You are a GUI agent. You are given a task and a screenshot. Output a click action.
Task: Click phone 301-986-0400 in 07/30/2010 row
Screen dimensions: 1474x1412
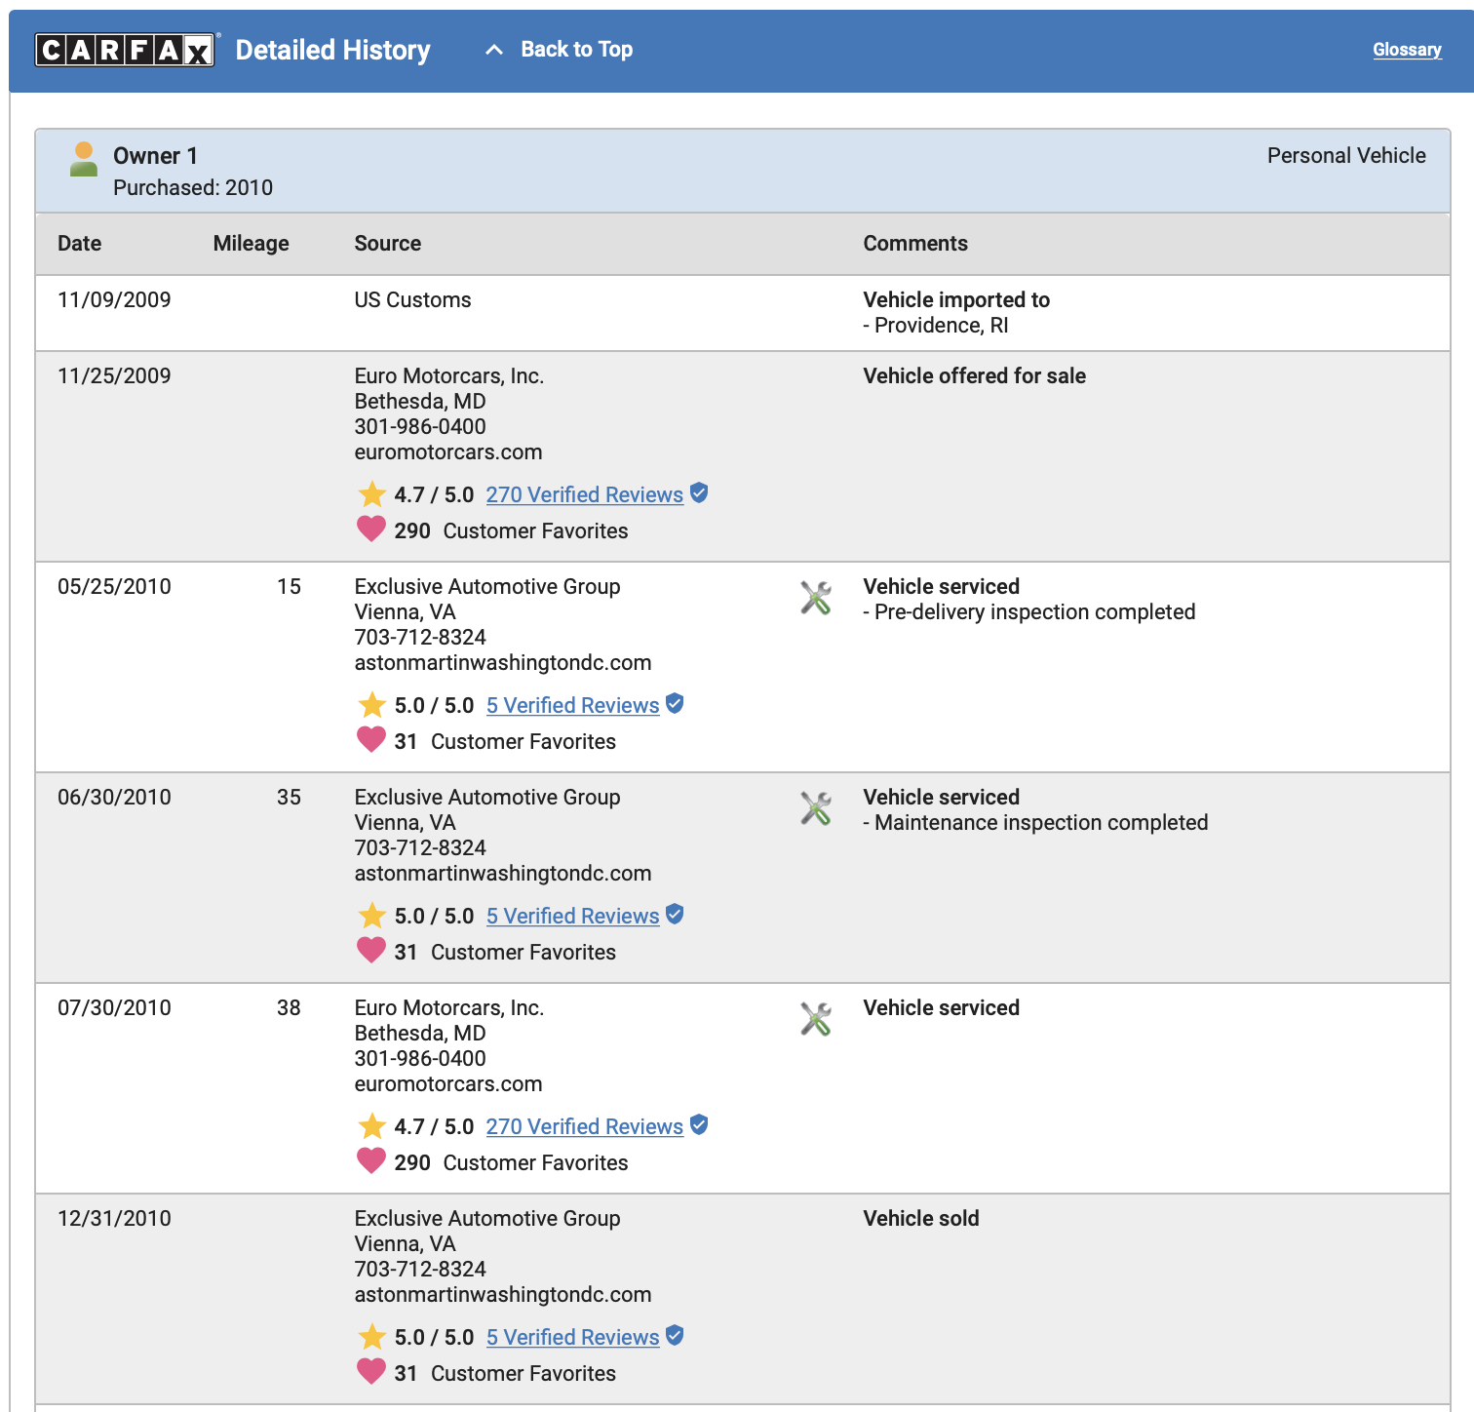click(x=420, y=1059)
